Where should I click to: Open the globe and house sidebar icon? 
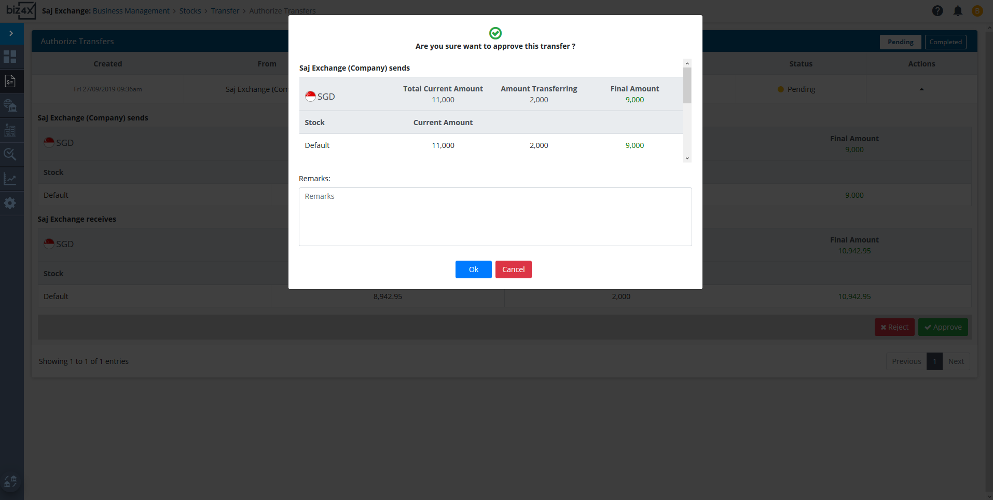(x=10, y=105)
